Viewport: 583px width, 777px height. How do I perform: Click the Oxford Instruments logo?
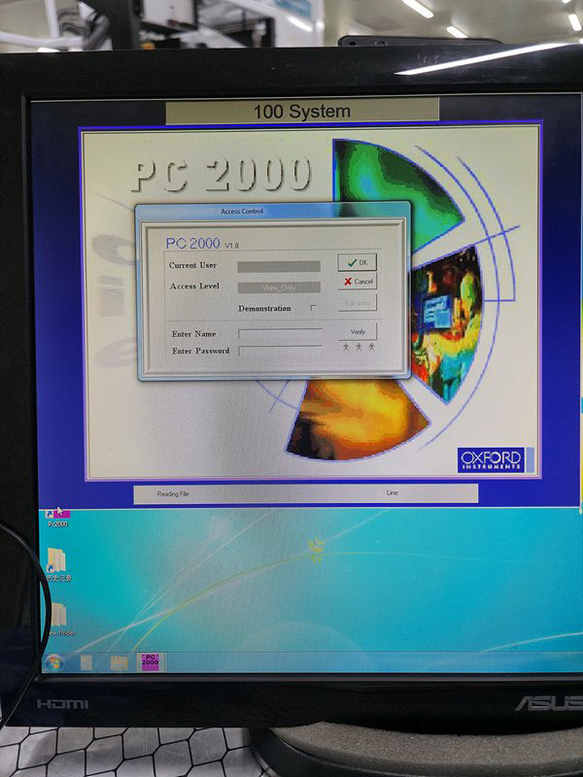tap(491, 459)
